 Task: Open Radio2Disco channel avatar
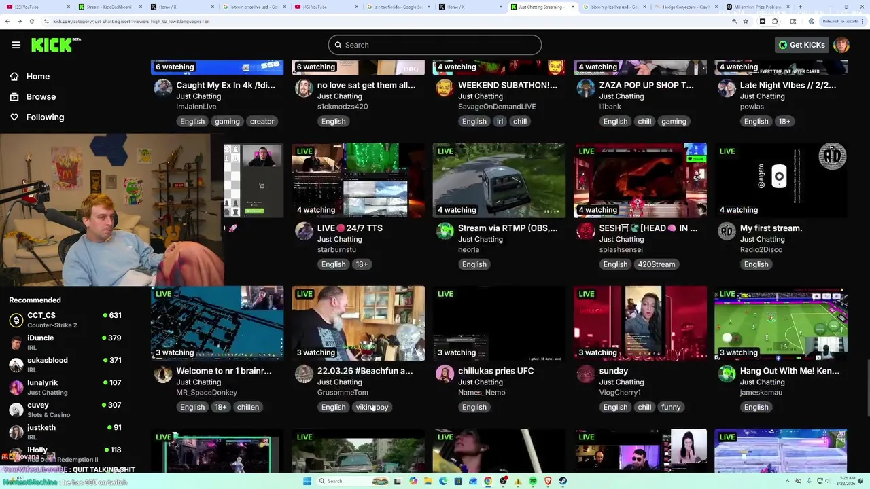tap(727, 231)
